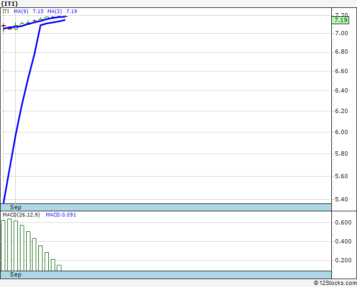
Task: Click the green 7.19 current price tag
Action: (x=340, y=20)
